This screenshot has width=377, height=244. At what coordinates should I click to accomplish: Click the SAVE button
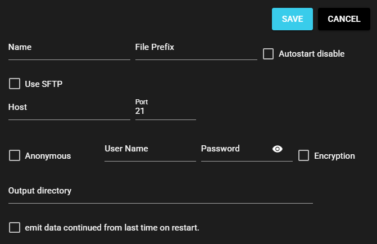(292, 19)
